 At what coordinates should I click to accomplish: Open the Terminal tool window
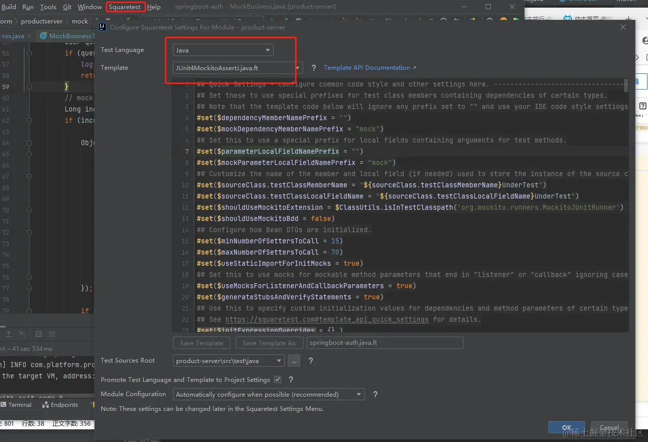16,405
